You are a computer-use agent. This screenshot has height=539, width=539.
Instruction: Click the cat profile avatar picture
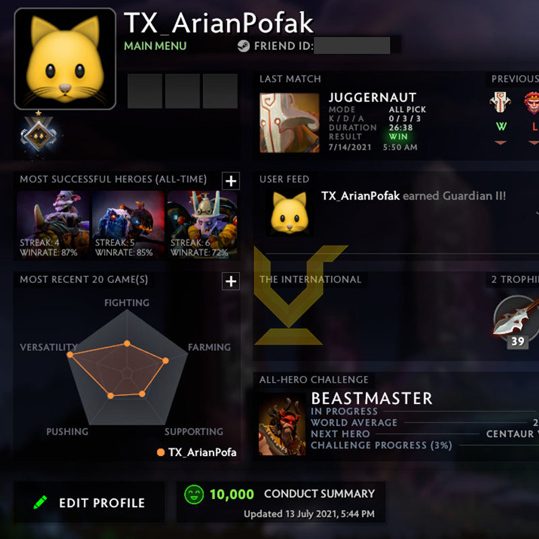[65, 59]
